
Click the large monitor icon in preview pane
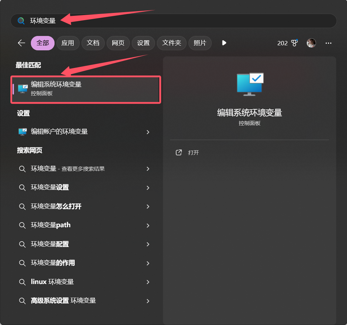tap(250, 84)
